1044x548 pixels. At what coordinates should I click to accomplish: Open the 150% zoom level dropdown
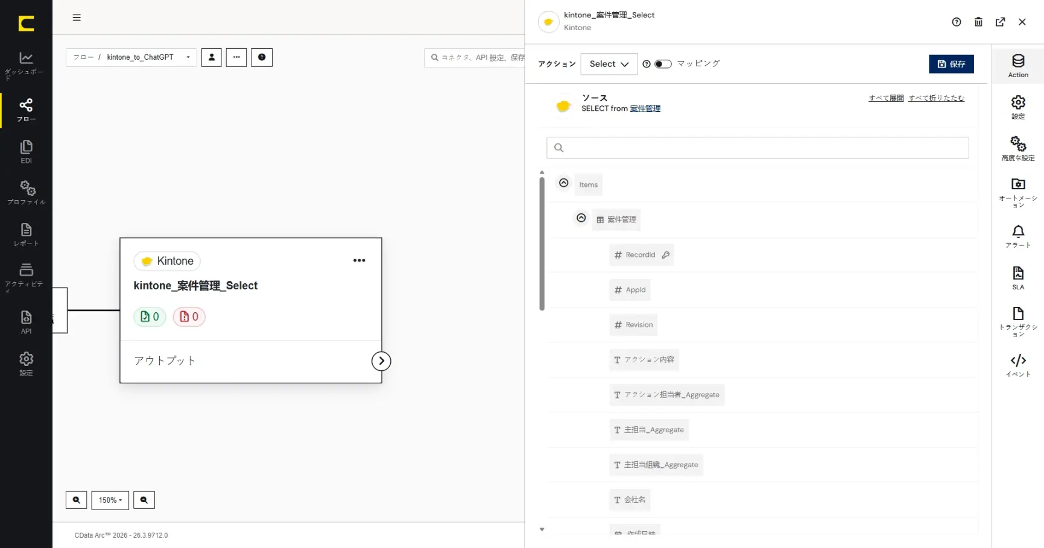(x=110, y=500)
